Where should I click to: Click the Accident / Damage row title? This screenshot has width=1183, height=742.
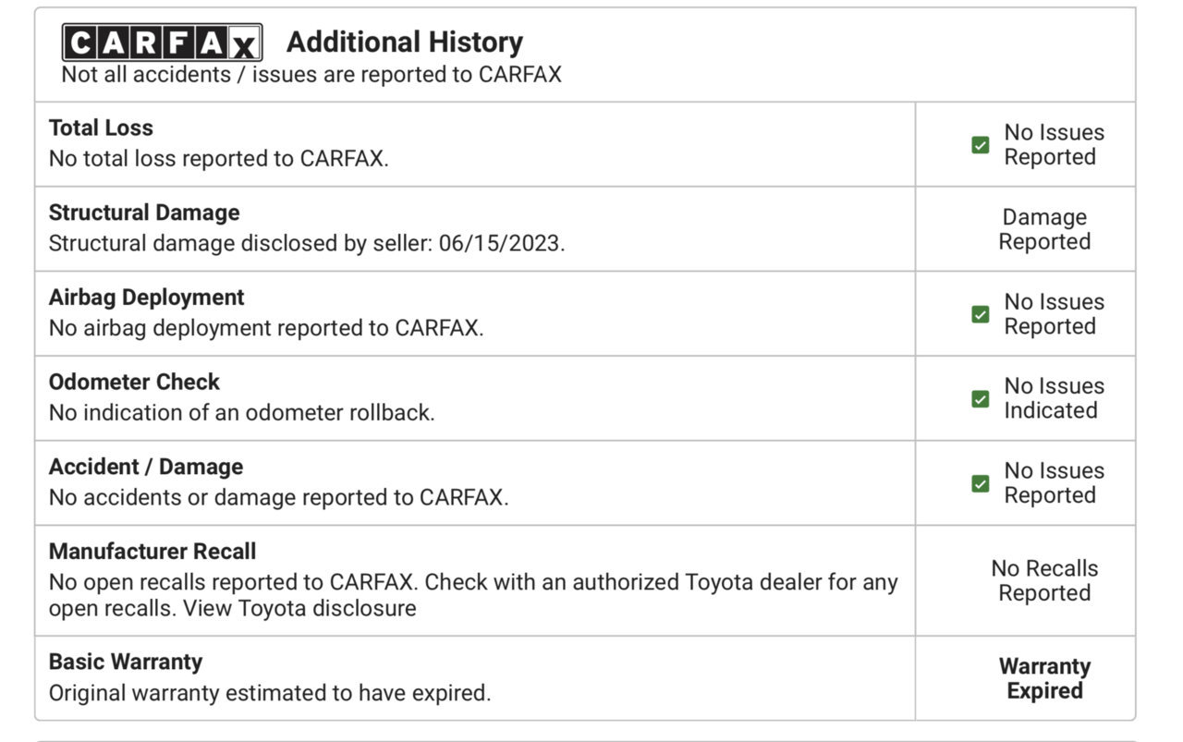146,467
